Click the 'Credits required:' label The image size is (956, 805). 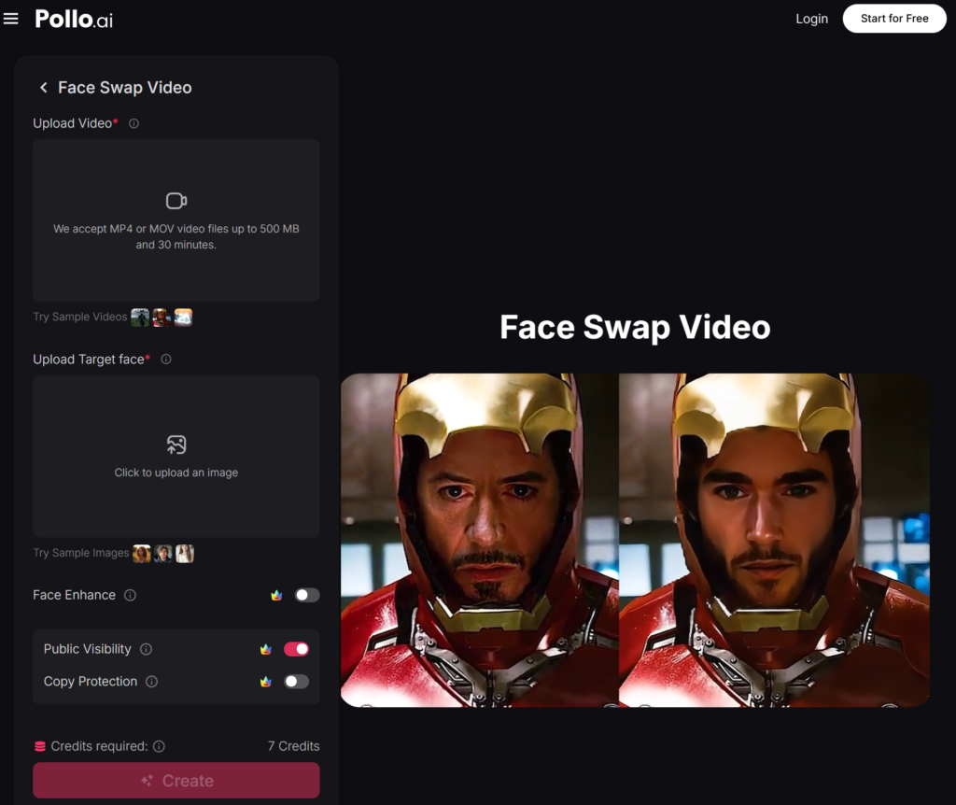click(x=99, y=746)
